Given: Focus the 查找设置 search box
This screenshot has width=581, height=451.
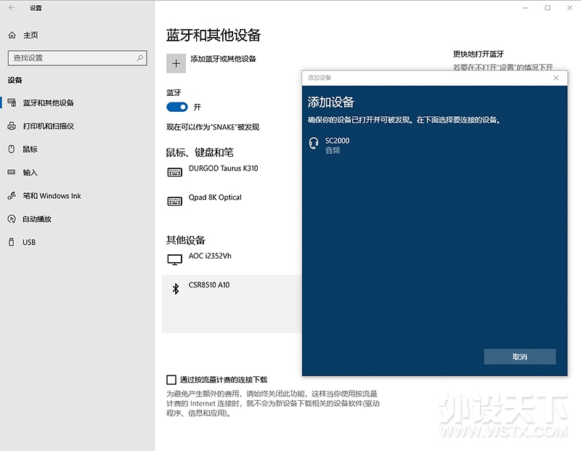Looking at the screenshot, I should click(78, 58).
